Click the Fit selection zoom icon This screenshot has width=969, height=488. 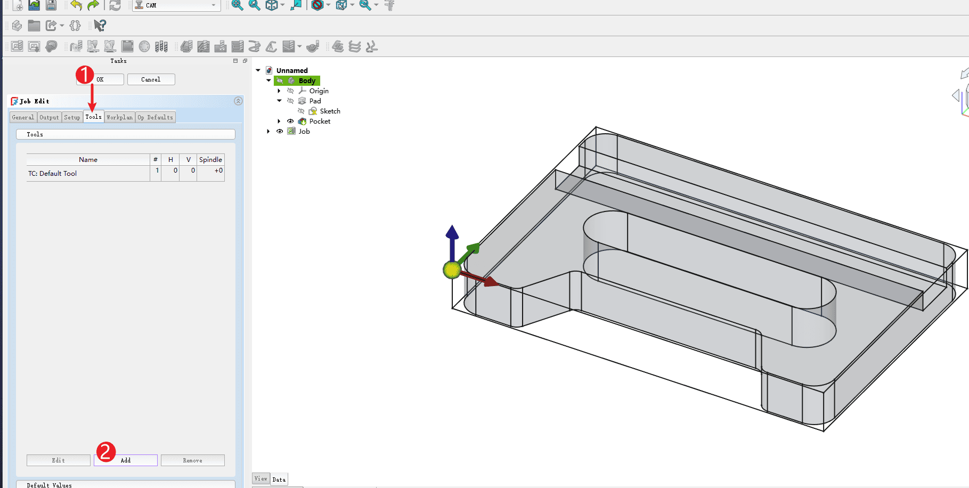(255, 5)
